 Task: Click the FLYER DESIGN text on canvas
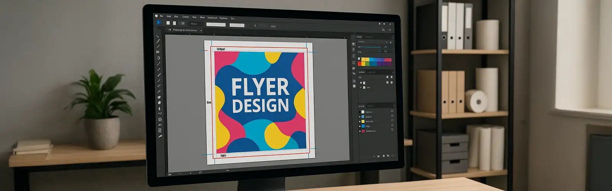click(260, 95)
